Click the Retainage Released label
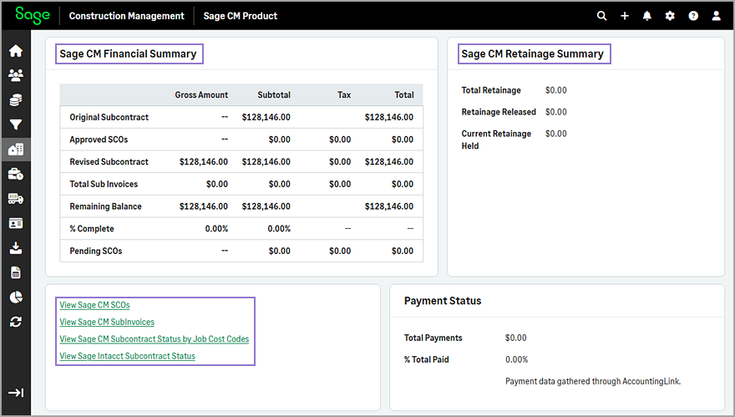Screen dimensions: 735x417 coord(499,112)
